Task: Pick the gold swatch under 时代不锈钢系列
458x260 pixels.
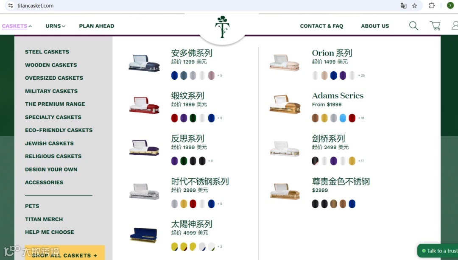Action: 184,204
